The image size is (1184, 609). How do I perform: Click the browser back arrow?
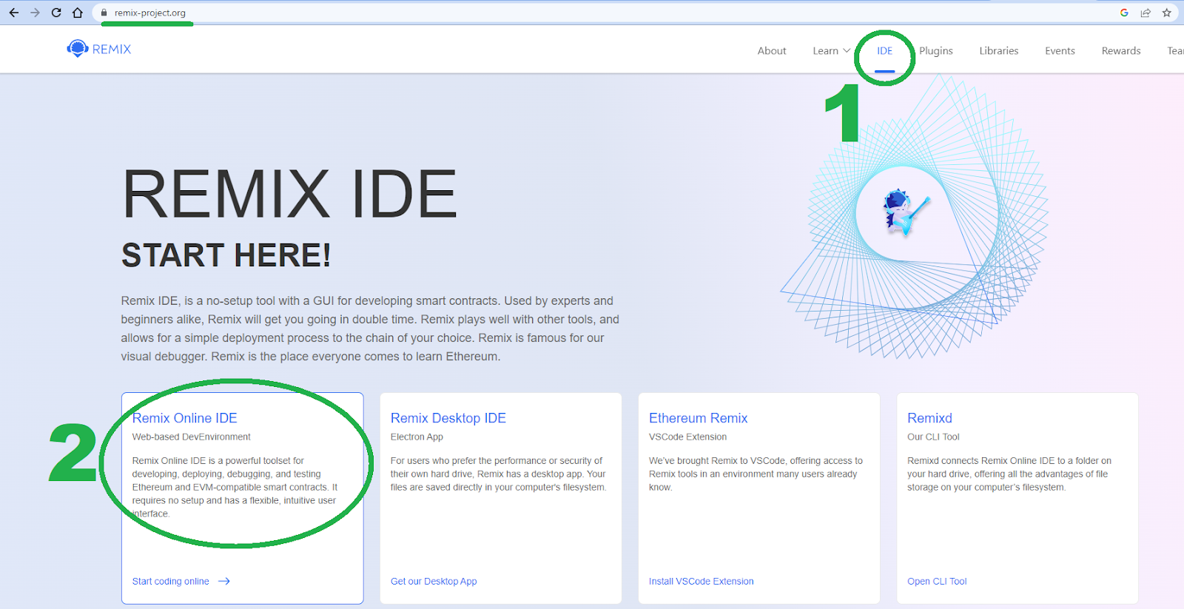tap(14, 13)
